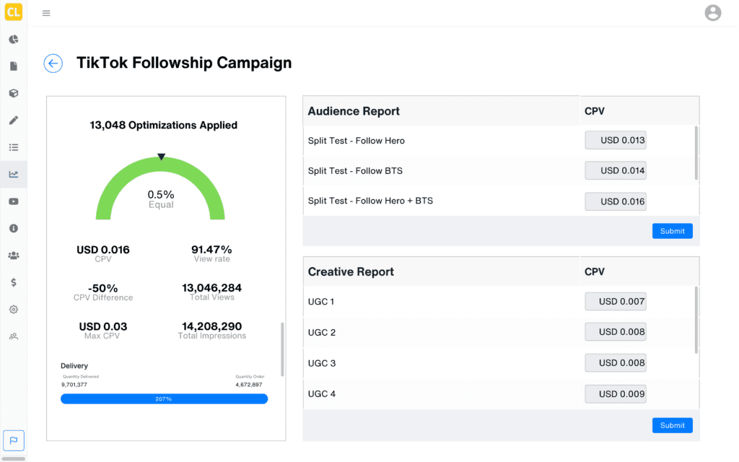Click the CL logo in sidebar

tap(13, 12)
